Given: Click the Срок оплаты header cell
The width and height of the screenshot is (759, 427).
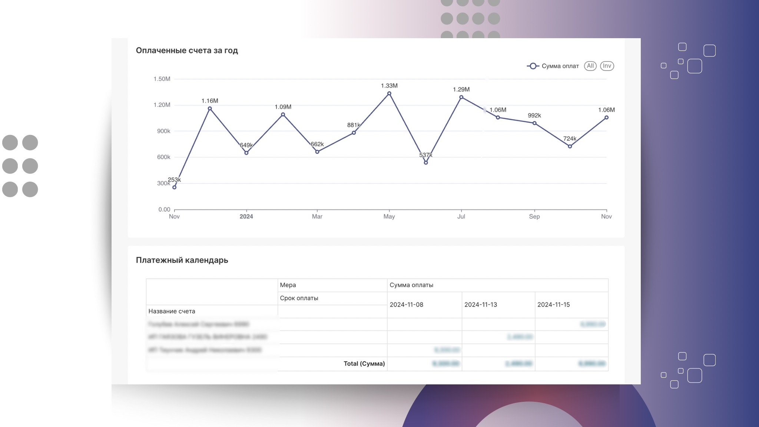Looking at the screenshot, I should click(299, 298).
